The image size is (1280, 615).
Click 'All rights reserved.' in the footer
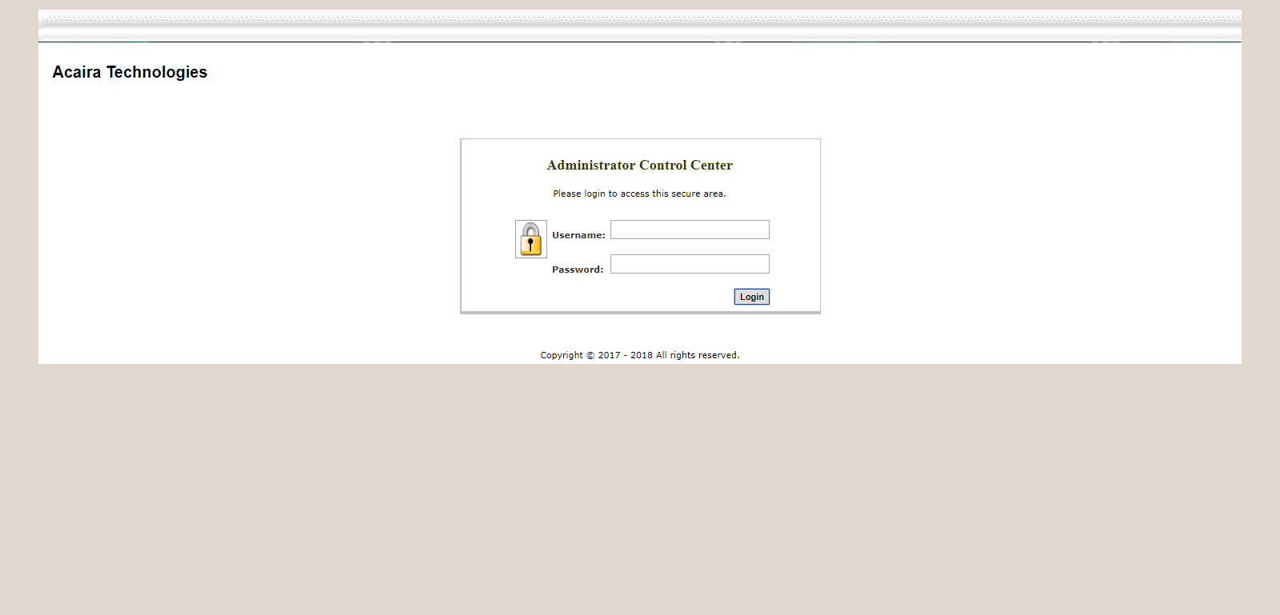698,355
